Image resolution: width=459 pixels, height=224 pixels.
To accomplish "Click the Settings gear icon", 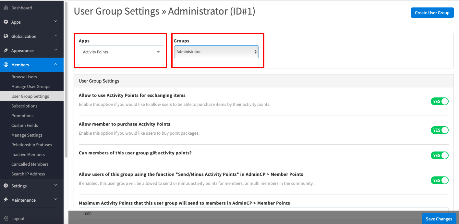I will coord(6,186).
